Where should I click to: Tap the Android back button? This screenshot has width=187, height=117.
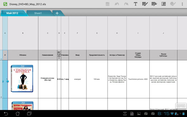click(x=6, y=114)
